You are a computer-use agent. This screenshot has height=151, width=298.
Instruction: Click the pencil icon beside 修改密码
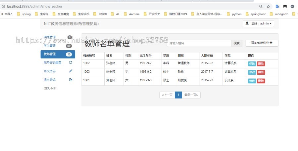coord(71,71)
